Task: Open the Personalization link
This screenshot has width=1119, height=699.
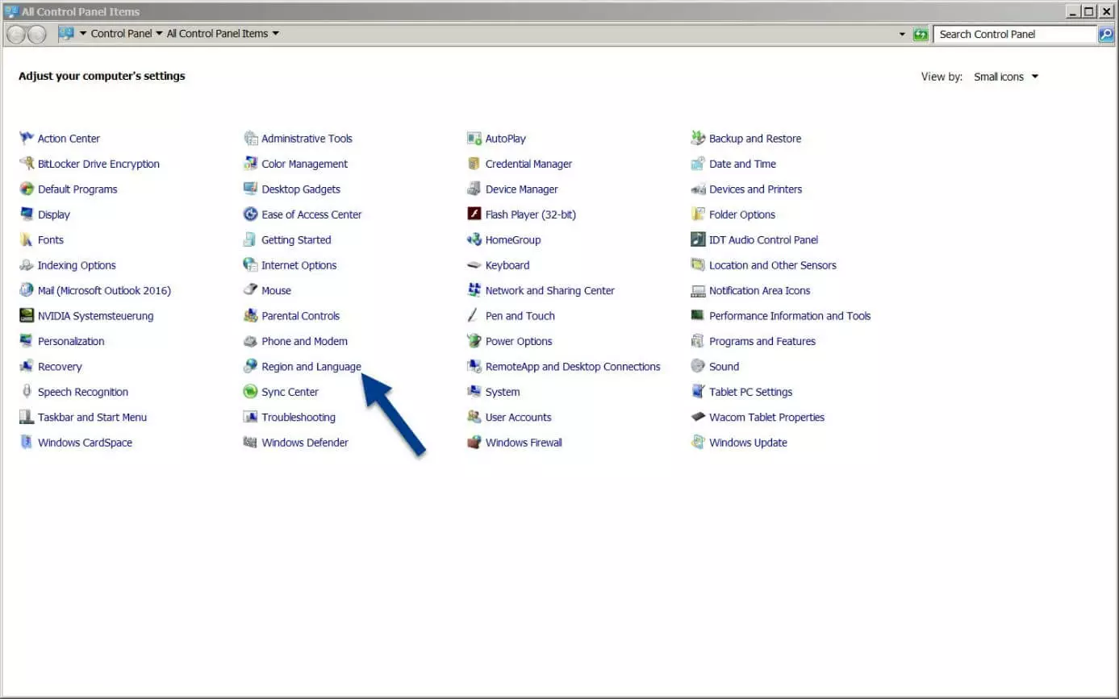Action: pos(71,342)
